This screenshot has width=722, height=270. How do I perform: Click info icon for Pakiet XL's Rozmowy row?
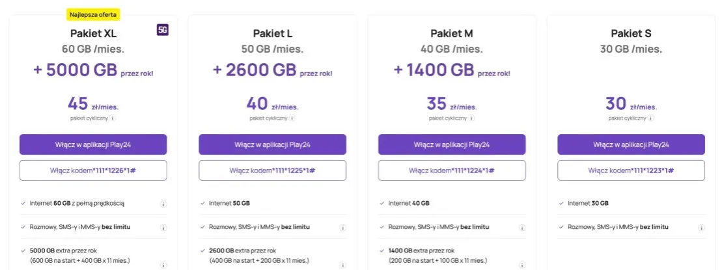point(163,228)
